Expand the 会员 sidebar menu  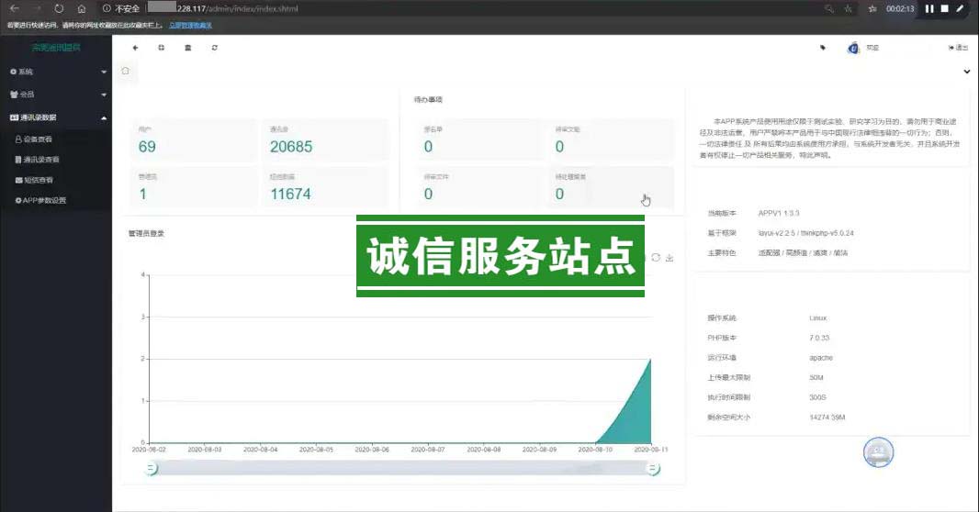[x=55, y=94]
